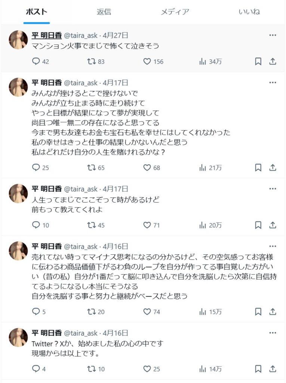
Task: Reply to the April 27 mansion fire post
Action: 40,61
